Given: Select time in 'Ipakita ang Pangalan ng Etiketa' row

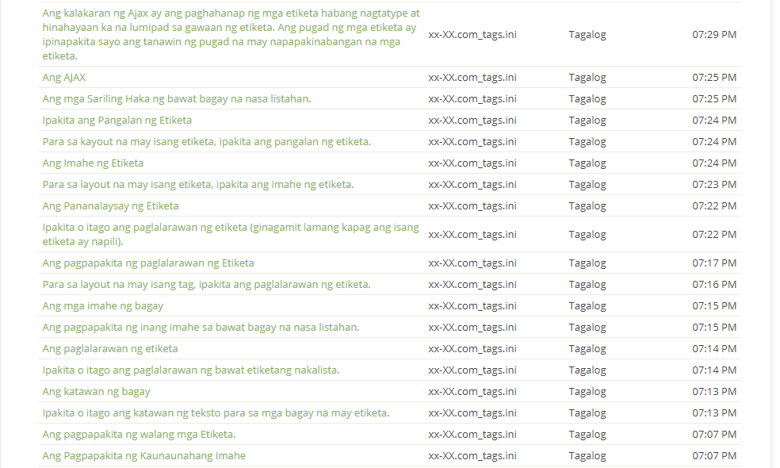Looking at the screenshot, I should coord(714,121).
